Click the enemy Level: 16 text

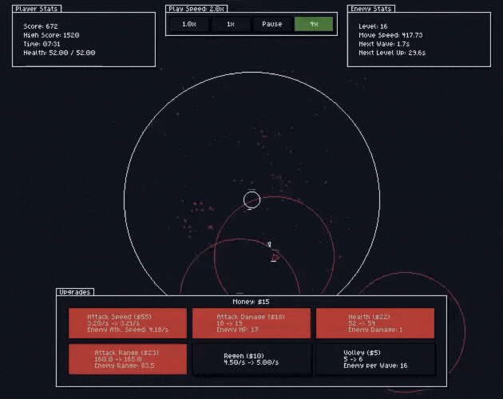(373, 26)
